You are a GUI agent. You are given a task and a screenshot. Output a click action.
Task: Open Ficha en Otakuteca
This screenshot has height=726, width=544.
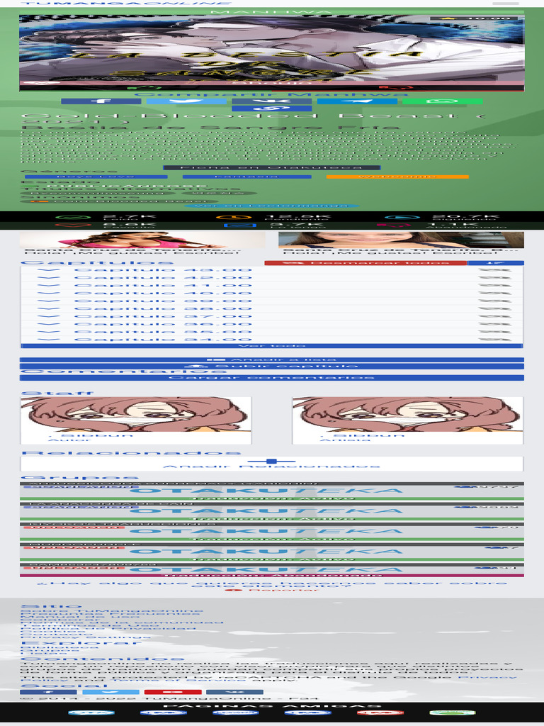[x=271, y=167]
